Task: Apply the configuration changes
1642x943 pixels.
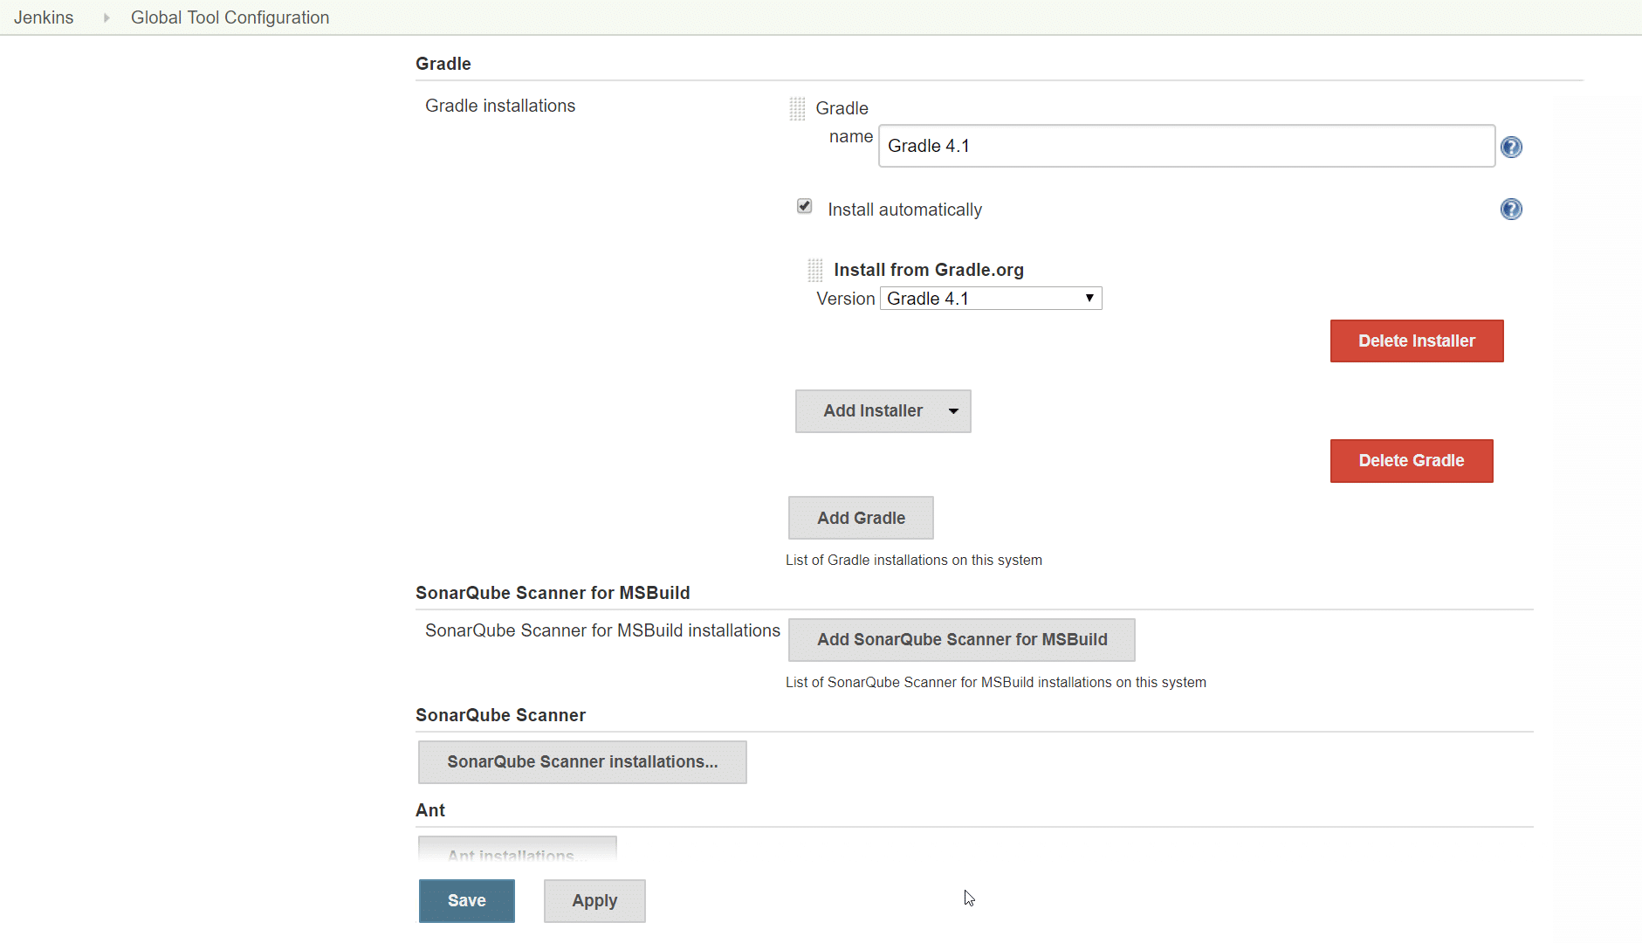Action: [x=594, y=901]
